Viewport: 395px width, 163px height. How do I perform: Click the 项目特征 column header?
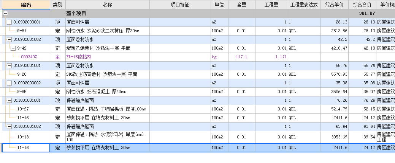pyautogui.click(x=180, y=5)
